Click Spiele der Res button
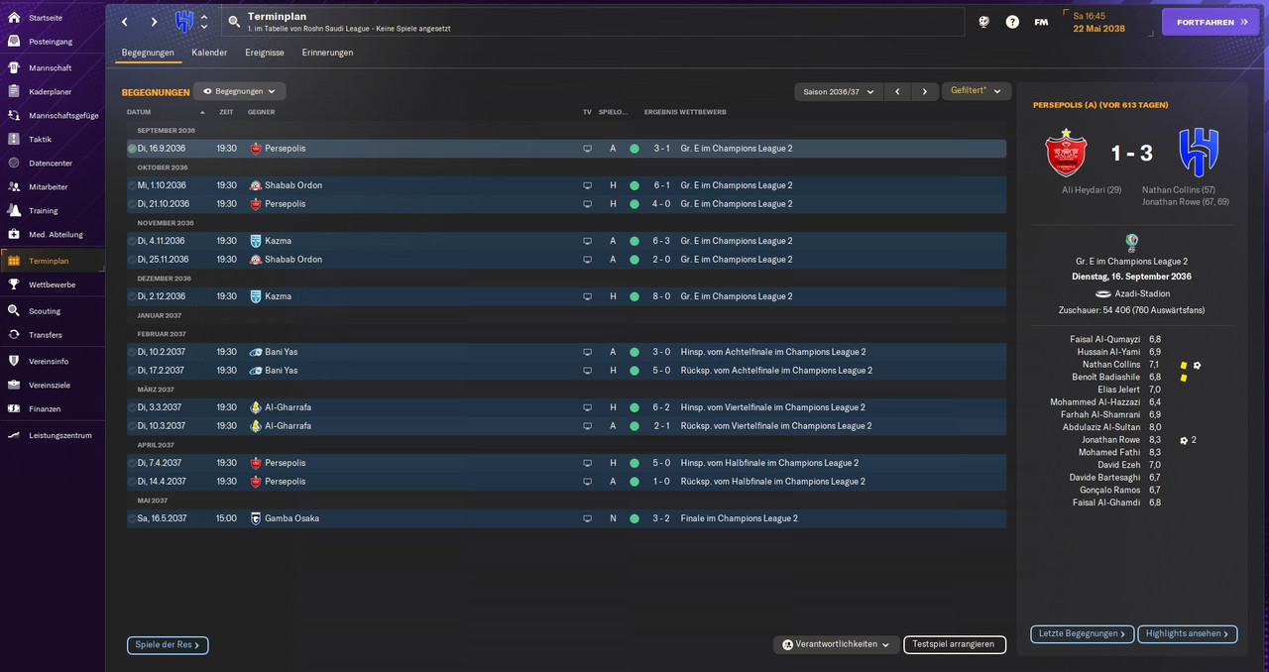This screenshot has width=1269, height=672. click(x=168, y=645)
